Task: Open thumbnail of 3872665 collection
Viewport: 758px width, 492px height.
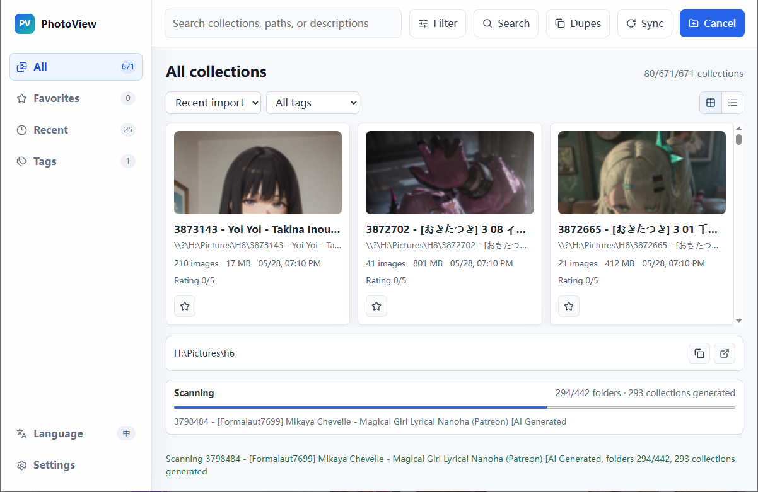Action: point(642,173)
